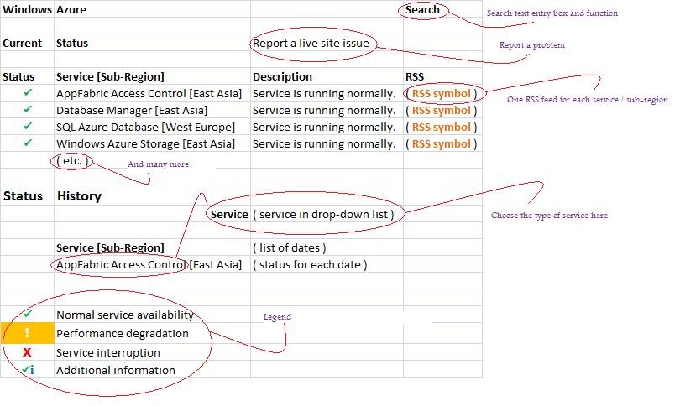Viewport: 680px width, 406px height.
Task: Select the Performance degradation legend text
Action: (123, 334)
